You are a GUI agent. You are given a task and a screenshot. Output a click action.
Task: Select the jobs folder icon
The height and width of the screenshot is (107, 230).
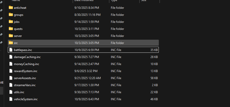[11, 22]
